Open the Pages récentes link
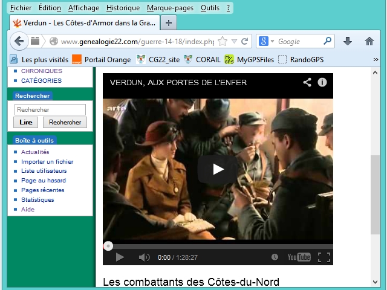The height and width of the screenshot is (290, 387). [43, 190]
